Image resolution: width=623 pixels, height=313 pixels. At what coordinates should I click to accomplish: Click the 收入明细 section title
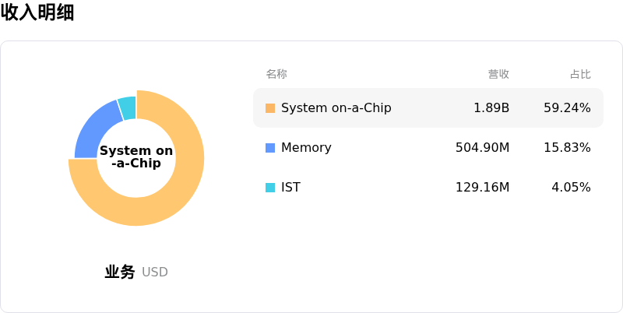click(x=37, y=12)
